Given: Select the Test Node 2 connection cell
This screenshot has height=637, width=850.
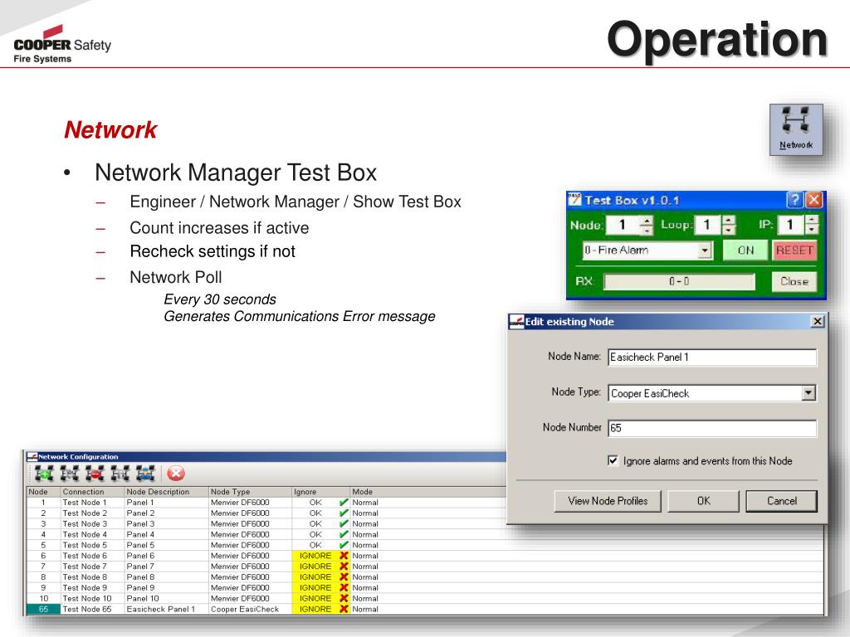Looking at the screenshot, I should [92, 513].
